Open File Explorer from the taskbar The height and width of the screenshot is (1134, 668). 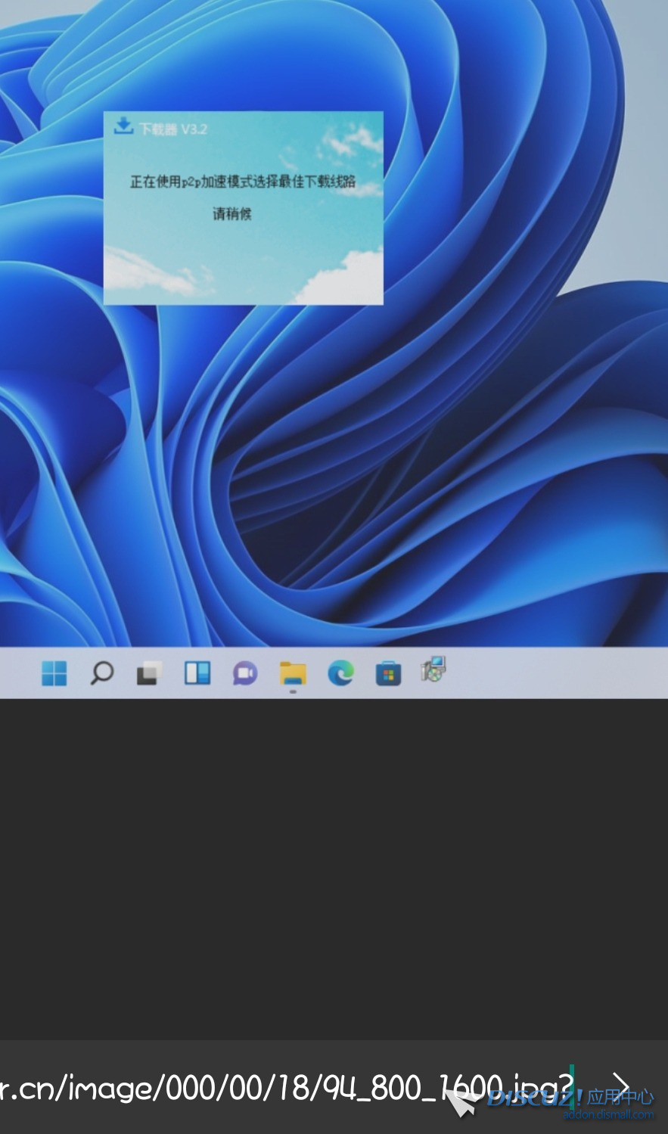(293, 673)
